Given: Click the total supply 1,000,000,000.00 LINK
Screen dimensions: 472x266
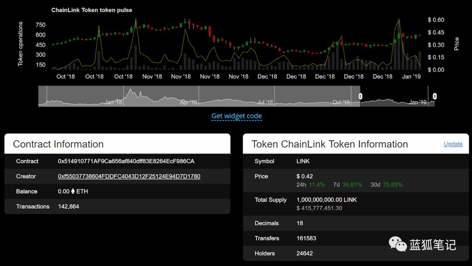Looking at the screenshot, I should 326,200.
